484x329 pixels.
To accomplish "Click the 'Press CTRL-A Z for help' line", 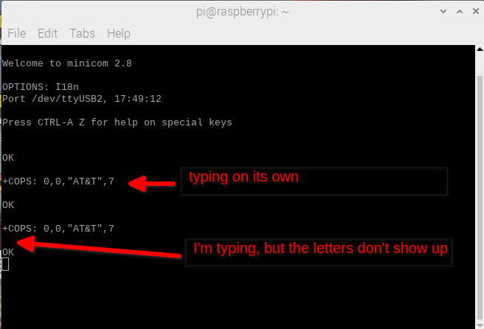I will pos(117,122).
